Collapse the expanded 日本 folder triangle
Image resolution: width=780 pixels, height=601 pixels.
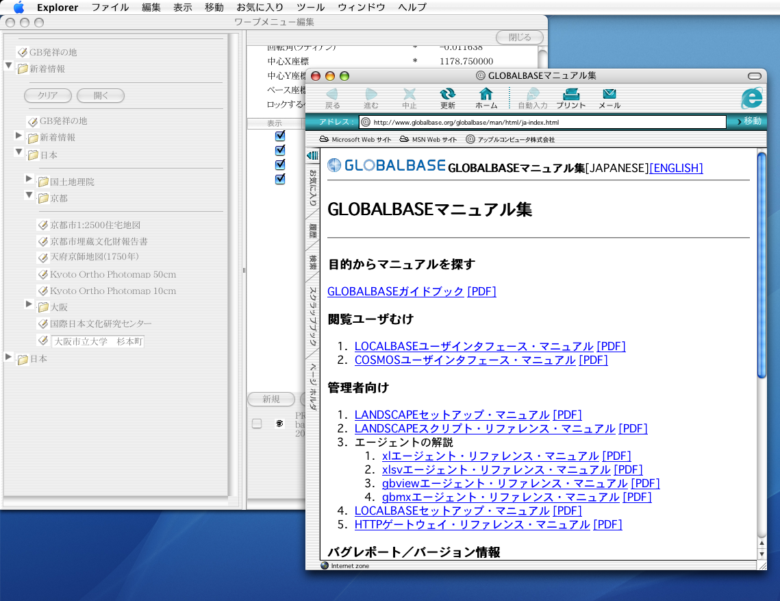point(19,152)
